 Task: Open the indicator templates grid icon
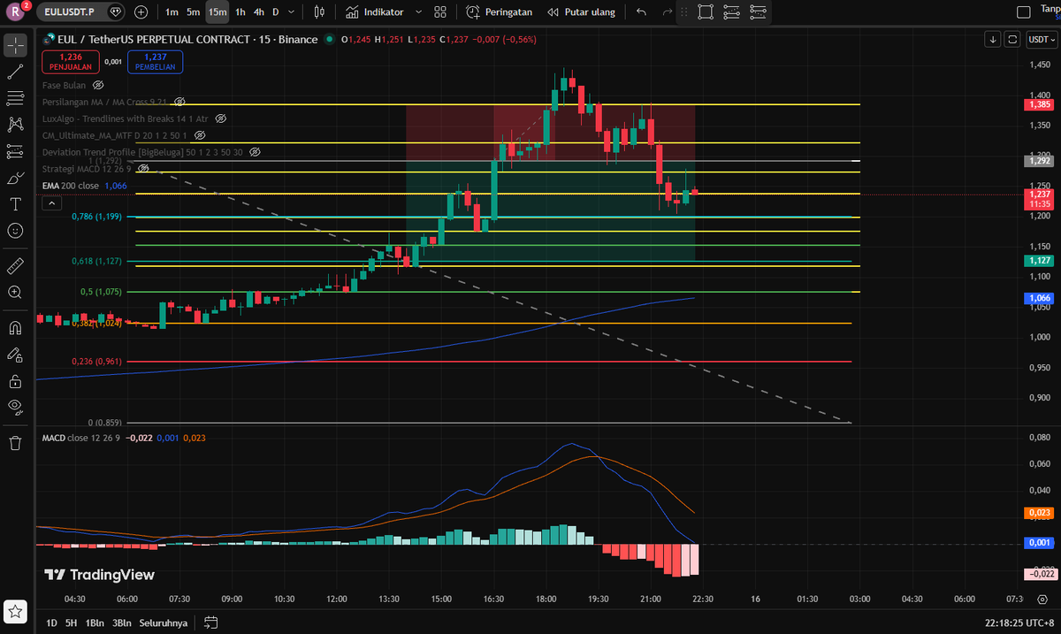[x=440, y=12]
